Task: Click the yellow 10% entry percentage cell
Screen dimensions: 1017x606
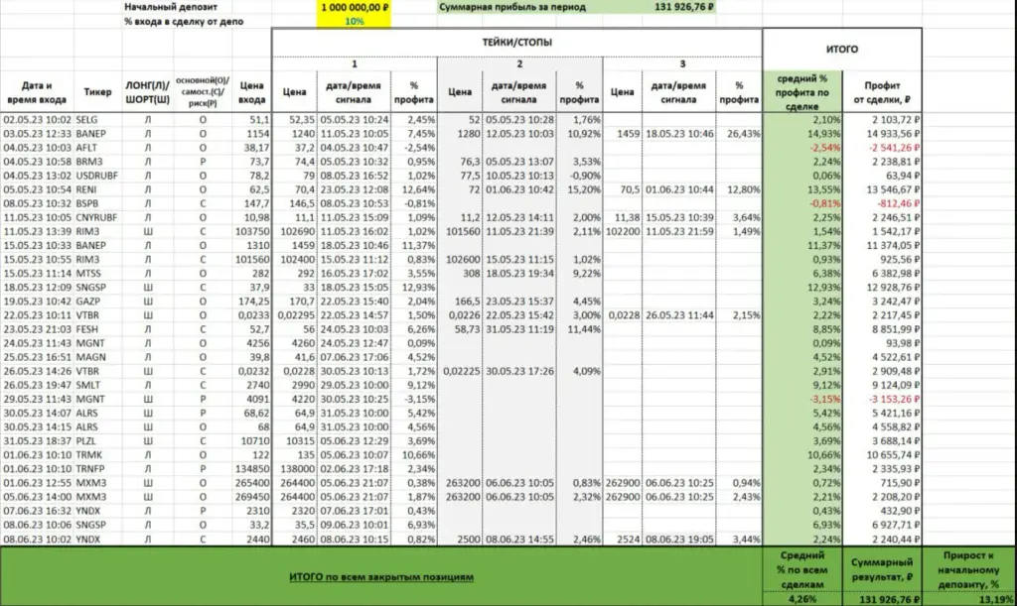Action: [x=354, y=22]
